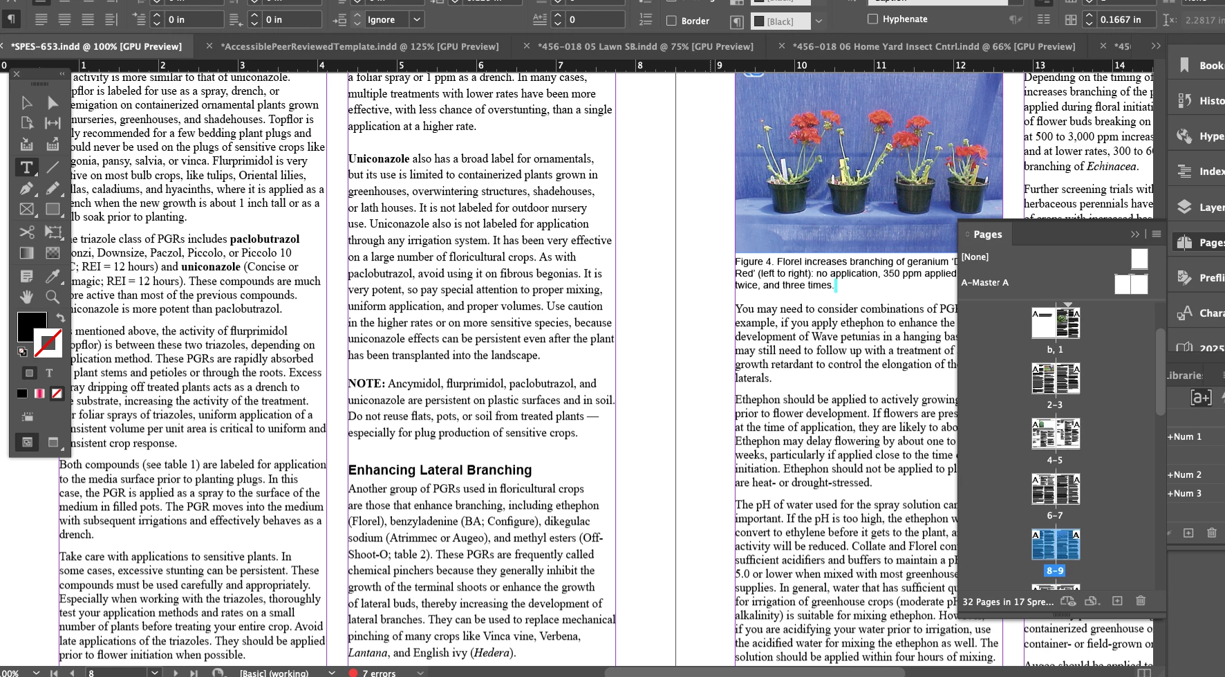Viewport: 1225px width, 677px height.
Task: Open the Pages panel menu
Action: (1157, 234)
